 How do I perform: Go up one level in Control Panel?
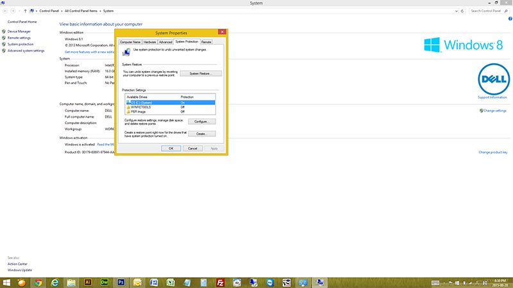[25, 11]
